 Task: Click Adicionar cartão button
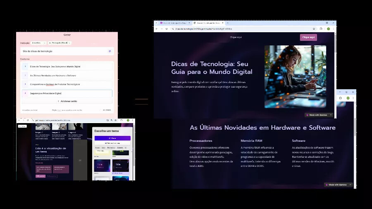(67, 101)
